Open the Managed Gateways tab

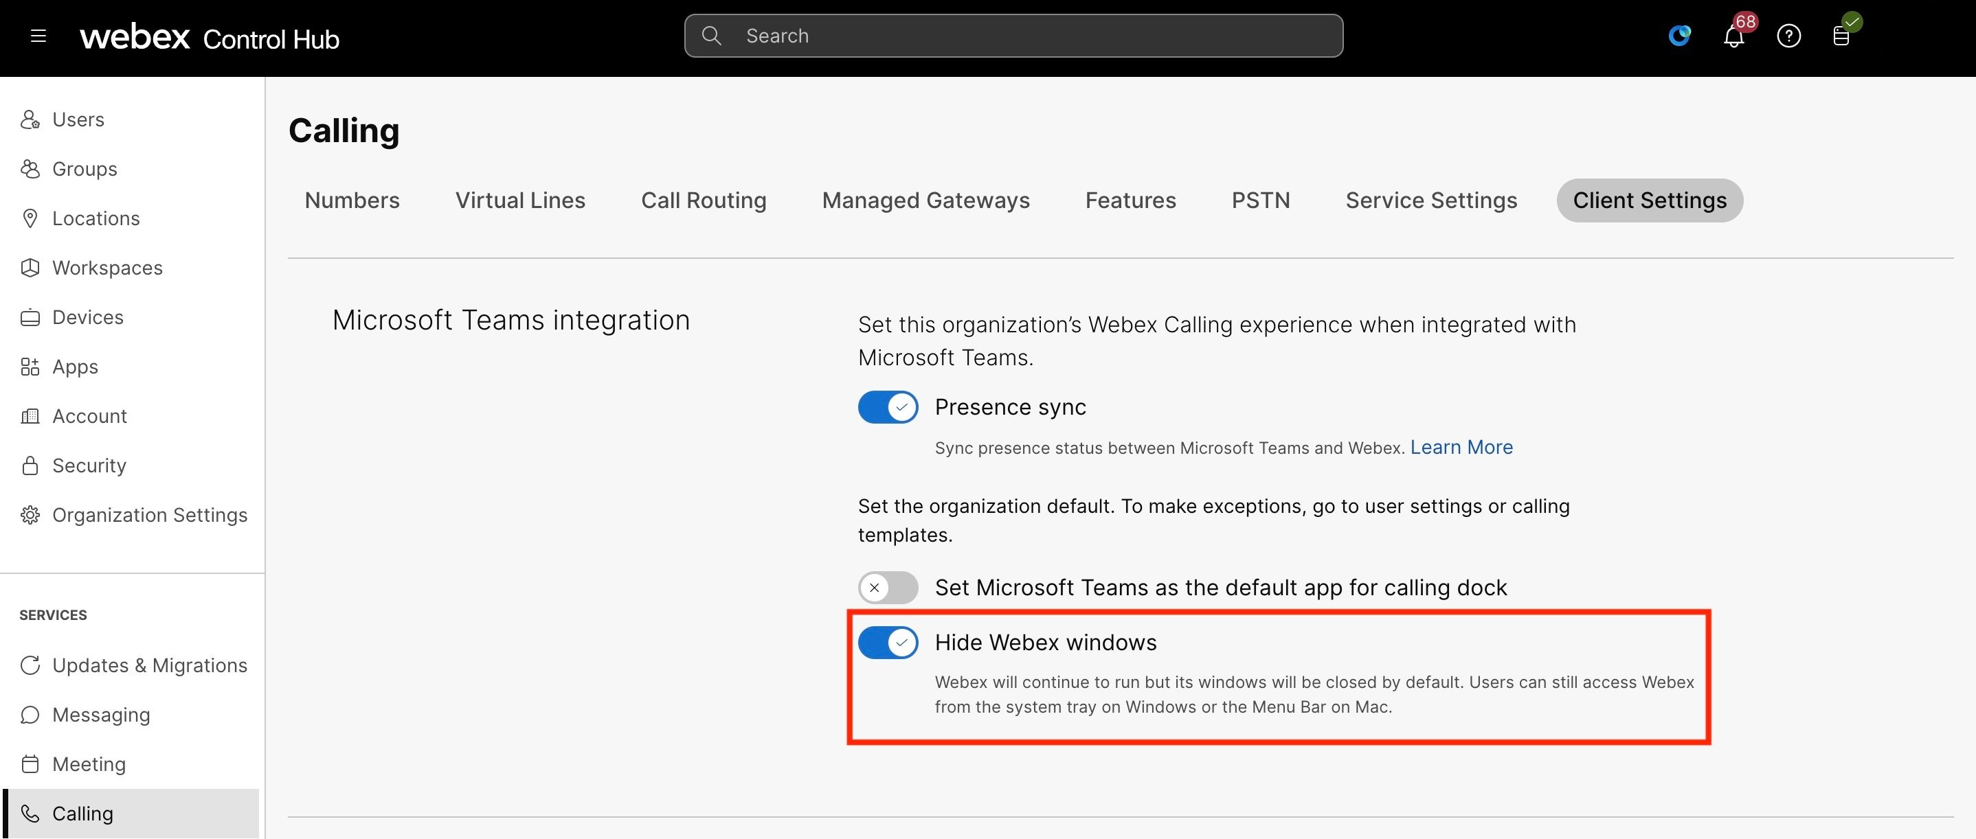(x=925, y=200)
